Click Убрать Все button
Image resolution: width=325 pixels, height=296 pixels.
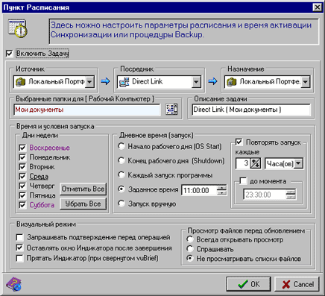(83, 204)
